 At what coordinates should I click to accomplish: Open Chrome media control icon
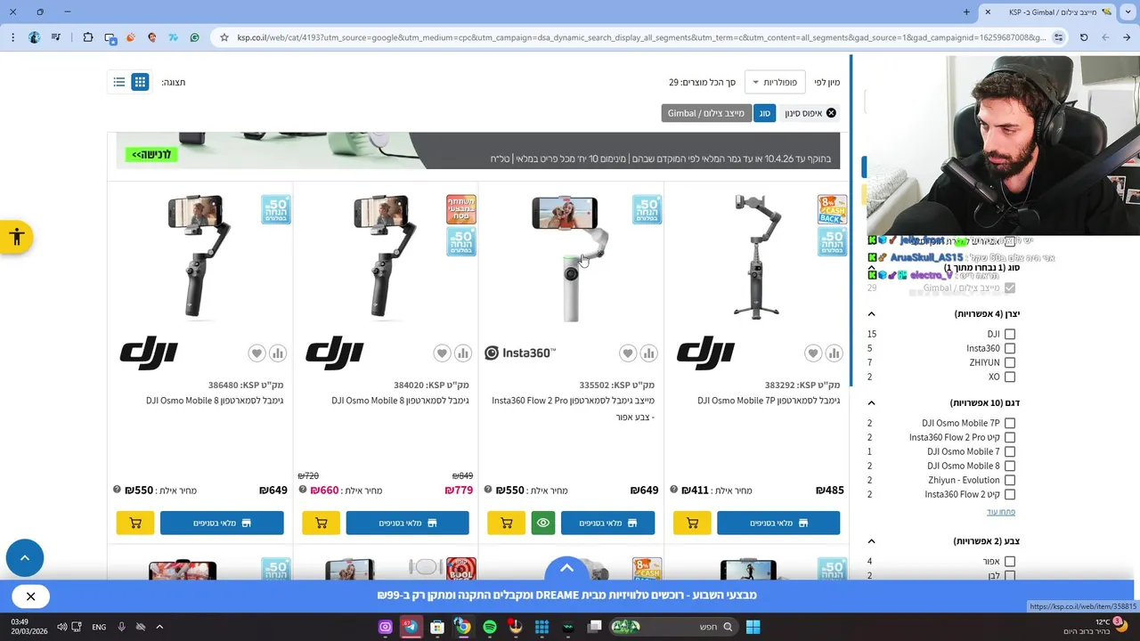tap(57, 37)
